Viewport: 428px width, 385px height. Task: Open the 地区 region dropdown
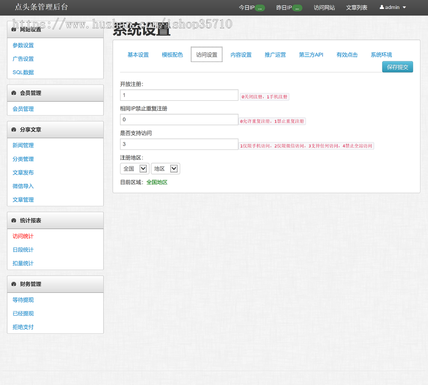tap(165, 169)
